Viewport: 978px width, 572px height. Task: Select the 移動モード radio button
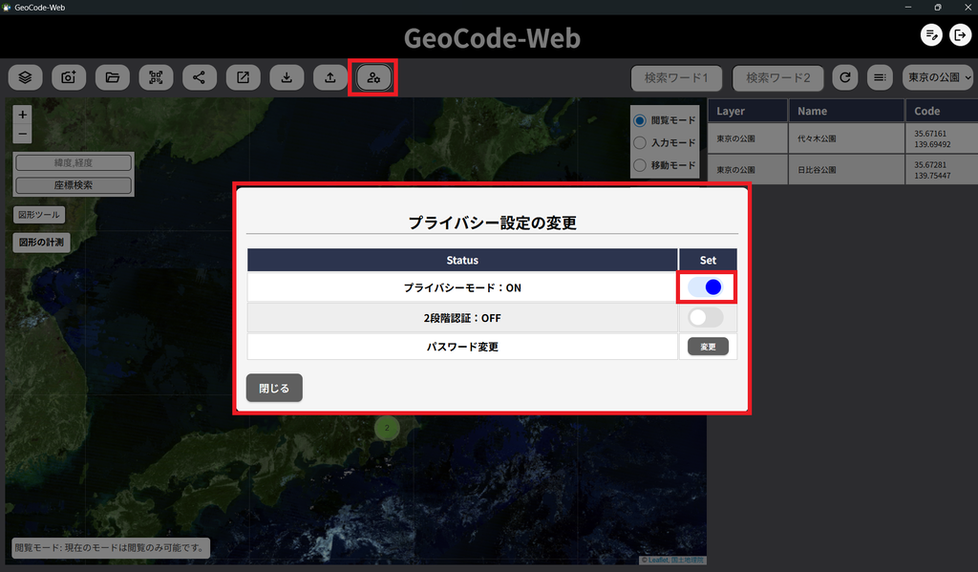[639, 165]
